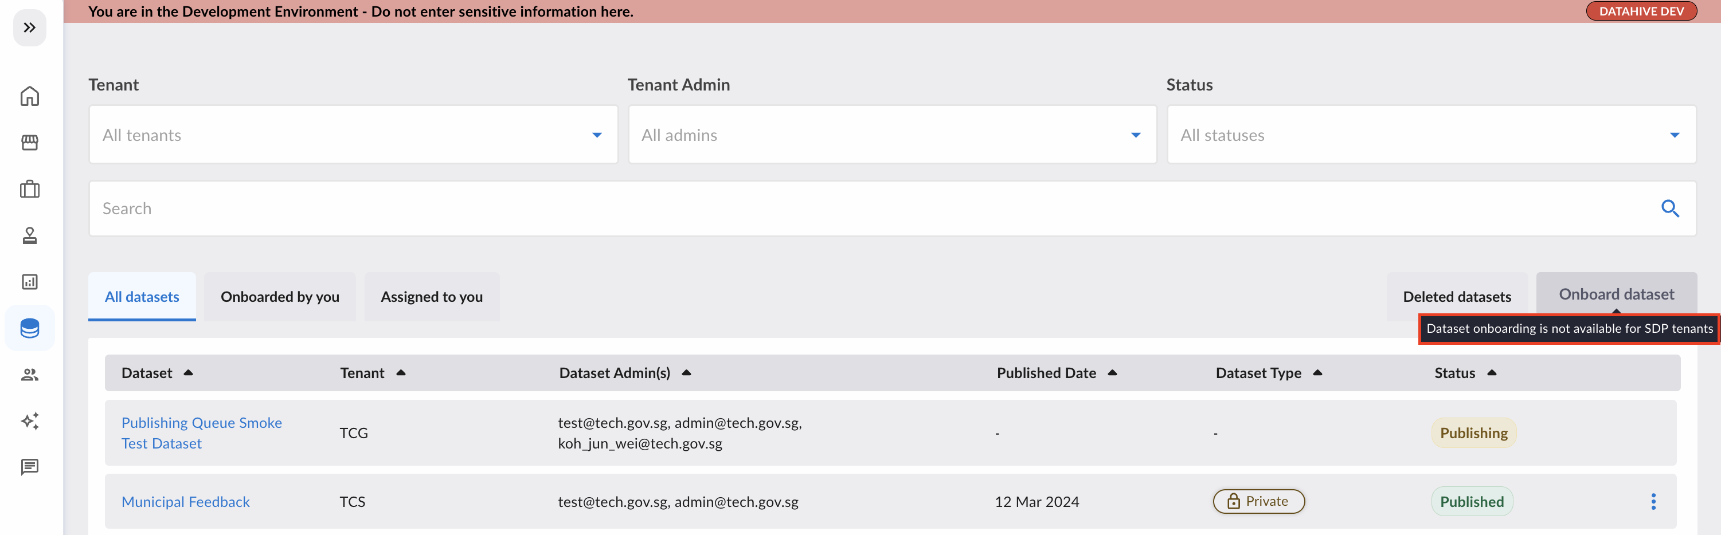
Task: Sort by Tenant column arrow
Action: tap(401, 373)
